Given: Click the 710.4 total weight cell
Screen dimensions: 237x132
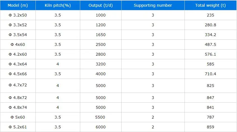Looking at the screenshot, I should click(211, 74).
